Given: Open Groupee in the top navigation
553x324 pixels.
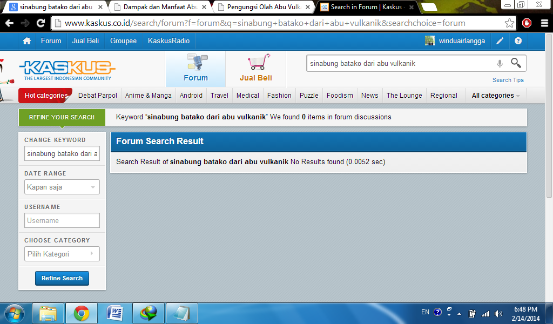Looking at the screenshot, I should click(124, 41).
